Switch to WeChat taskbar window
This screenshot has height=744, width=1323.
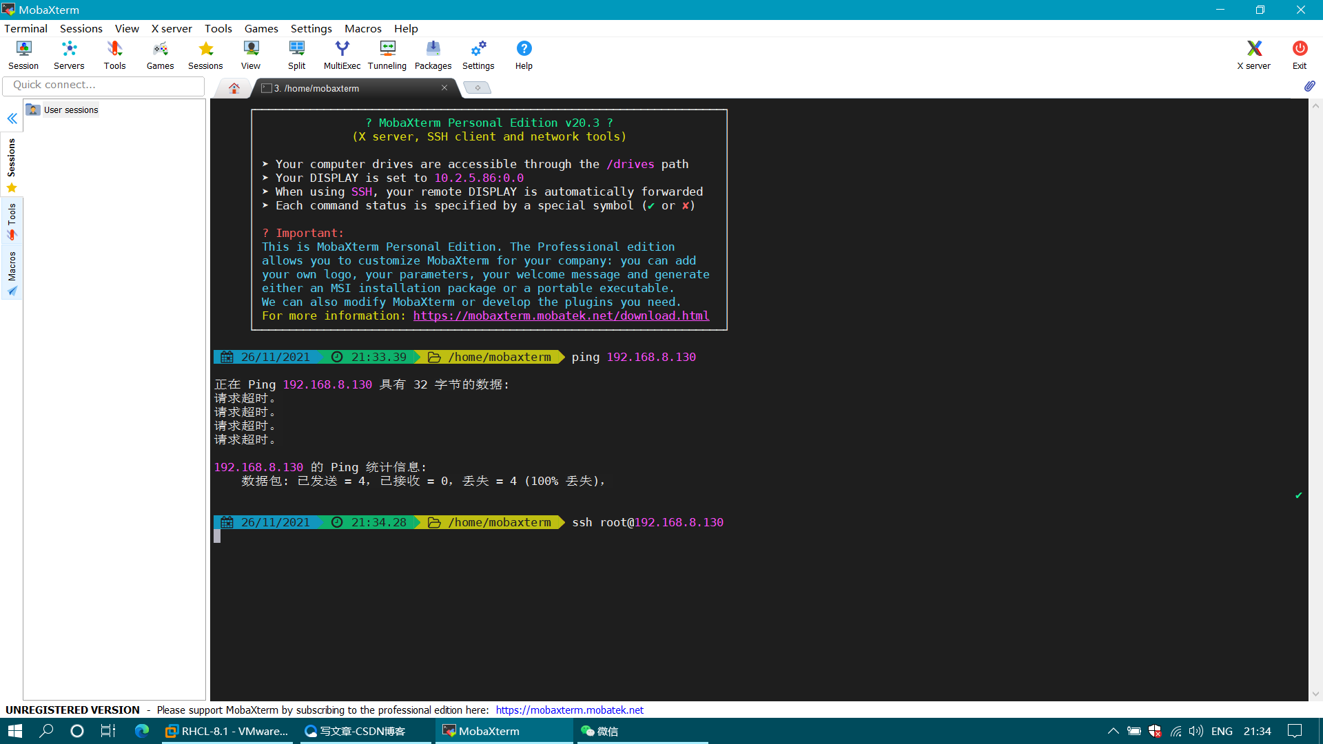641,731
